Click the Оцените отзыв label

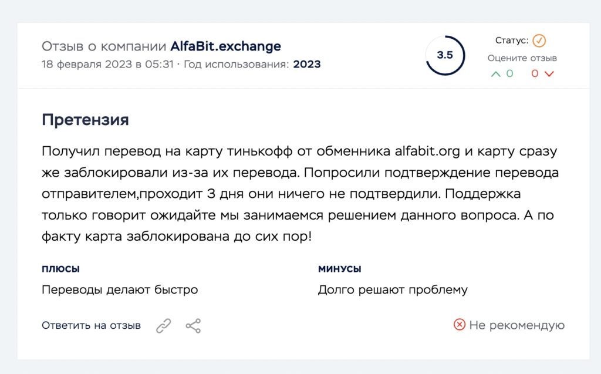522,58
